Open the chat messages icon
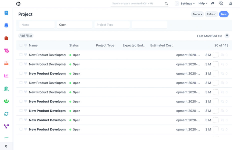The height and width of the screenshot is (150, 240). (x=213, y=3)
